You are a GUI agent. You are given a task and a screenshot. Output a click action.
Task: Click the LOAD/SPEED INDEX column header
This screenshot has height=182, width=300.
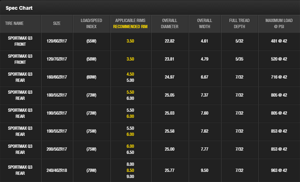click(x=91, y=24)
